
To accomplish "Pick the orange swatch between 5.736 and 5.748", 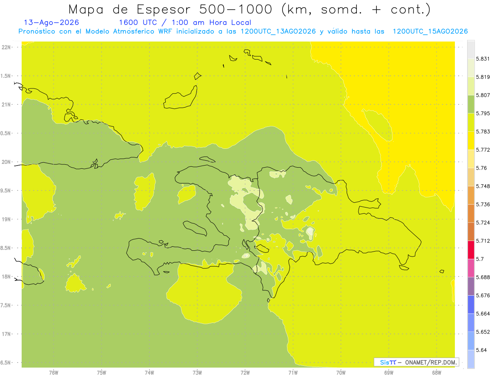I will 471,195.
